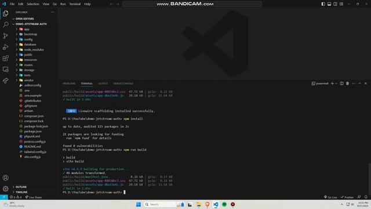Click new terminal plus icon
371x209 pixels.
[x=332, y=84]
